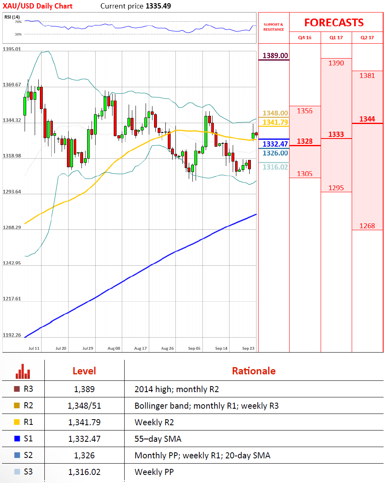Click the Q1 17 mean forecast 1333

click(336, 134)
